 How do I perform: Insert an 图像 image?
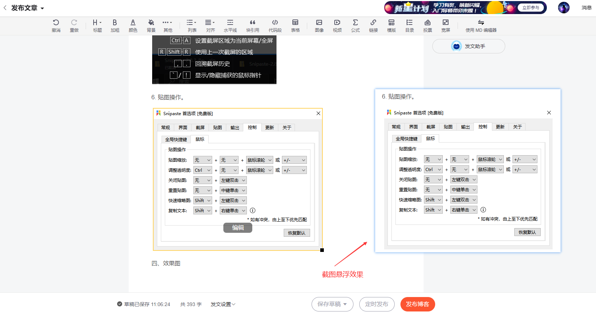[319, 26]
